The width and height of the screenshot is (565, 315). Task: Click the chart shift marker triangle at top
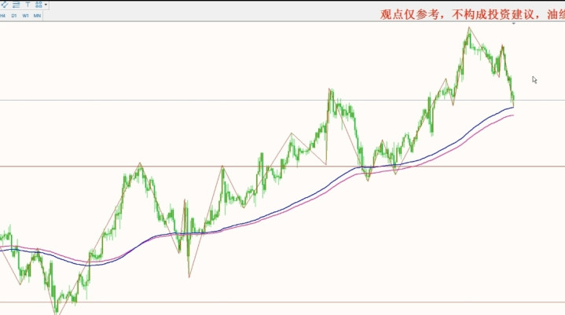click(513, 24)
